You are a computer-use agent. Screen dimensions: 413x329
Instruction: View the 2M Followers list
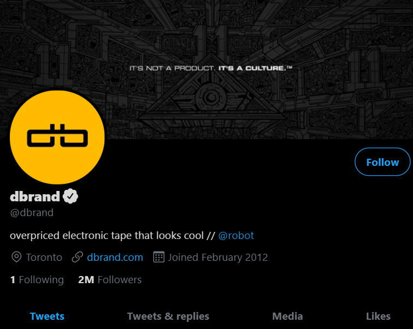point(110,279)
